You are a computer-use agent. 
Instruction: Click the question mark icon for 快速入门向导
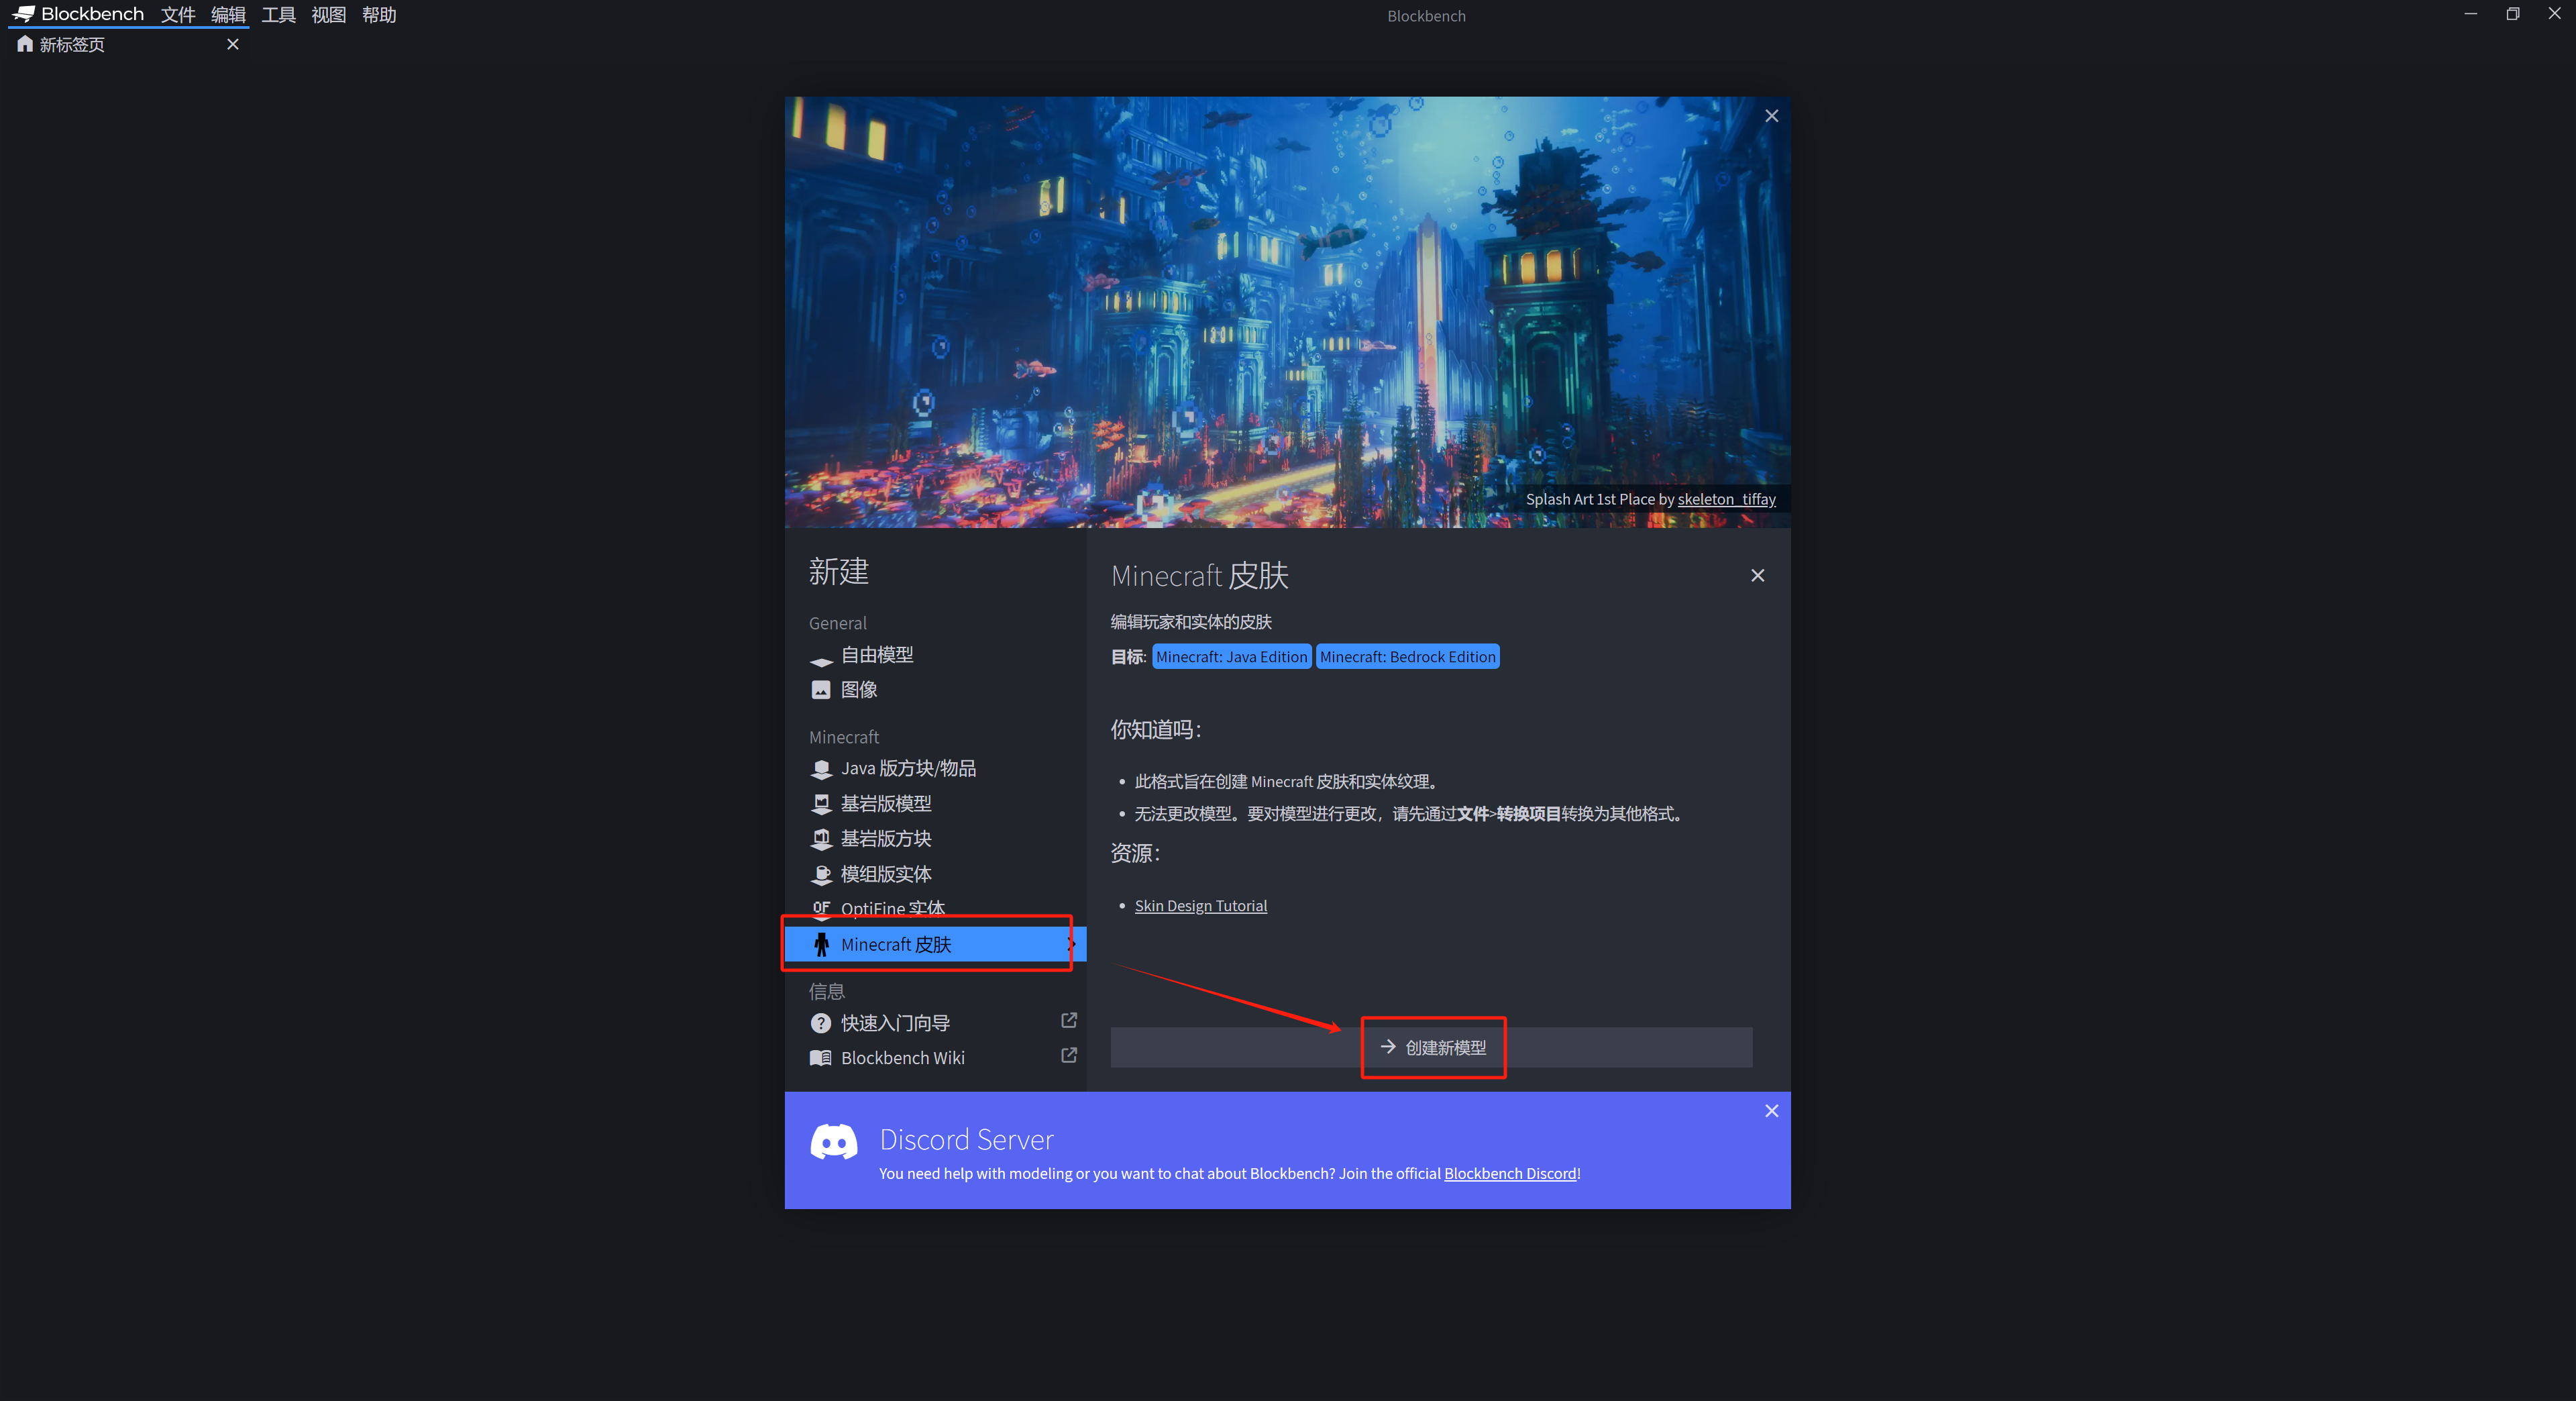pos(821,1023)
